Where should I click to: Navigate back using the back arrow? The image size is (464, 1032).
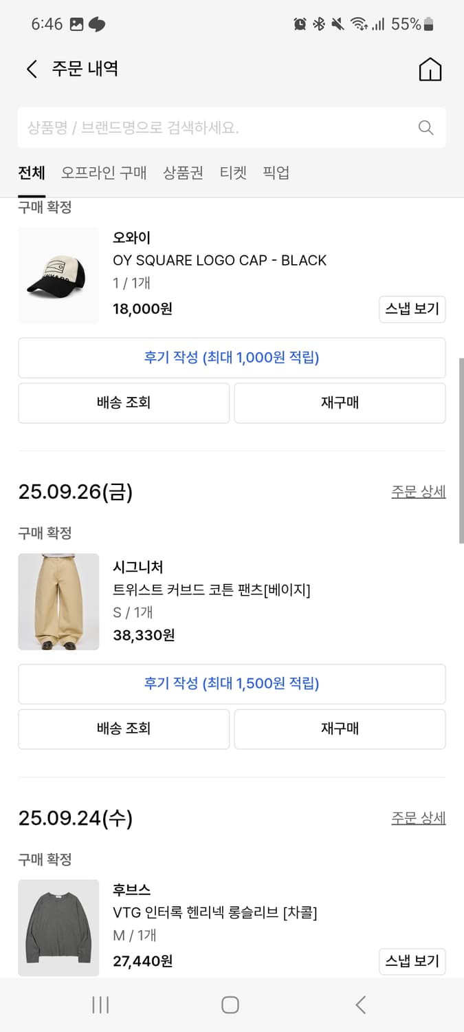click(x=31, y=69)
